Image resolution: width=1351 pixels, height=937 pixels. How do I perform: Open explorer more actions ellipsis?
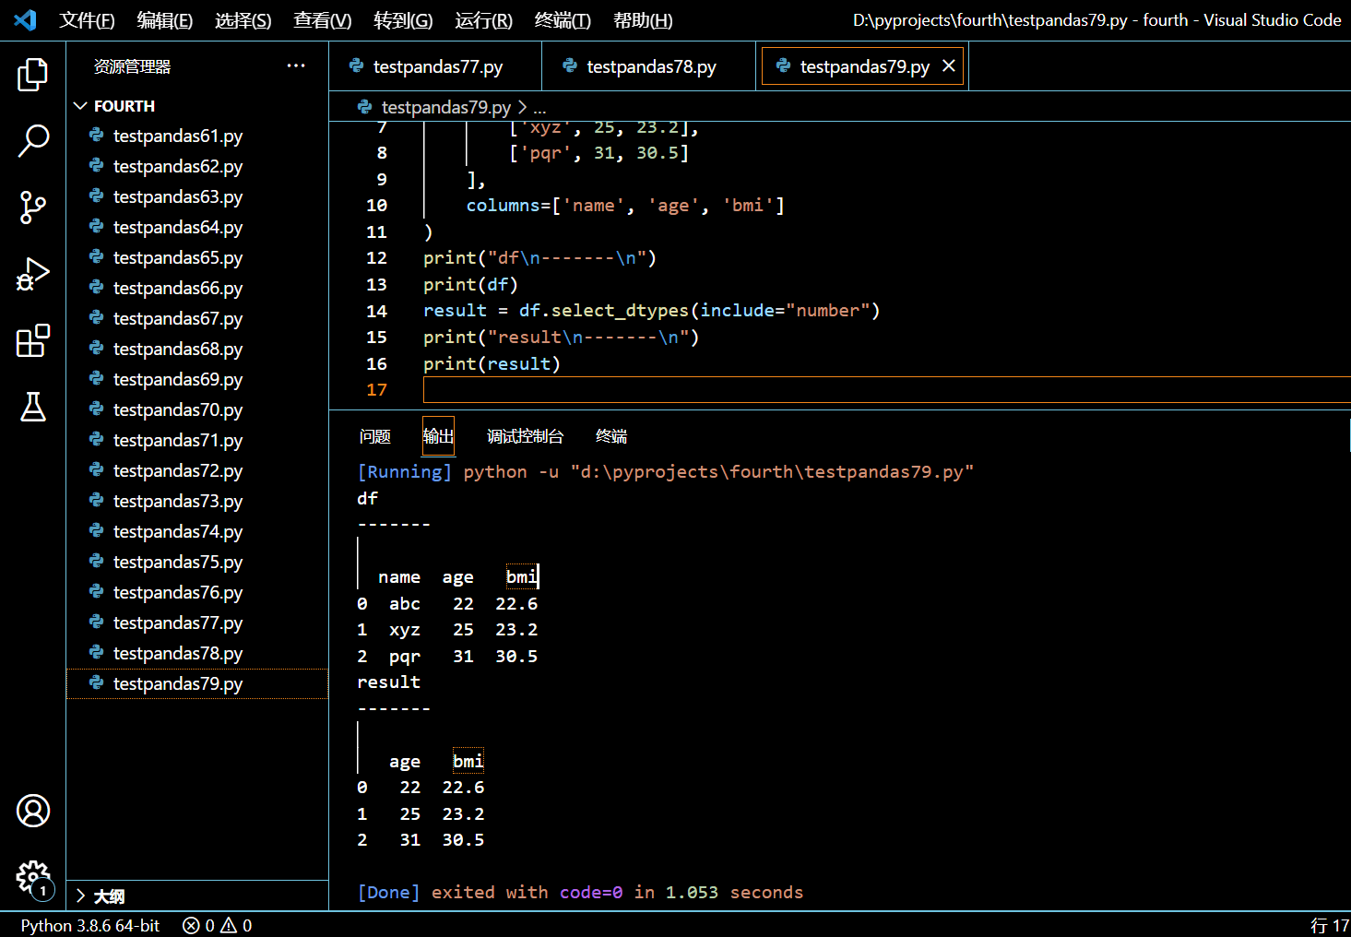pos(296,65)
